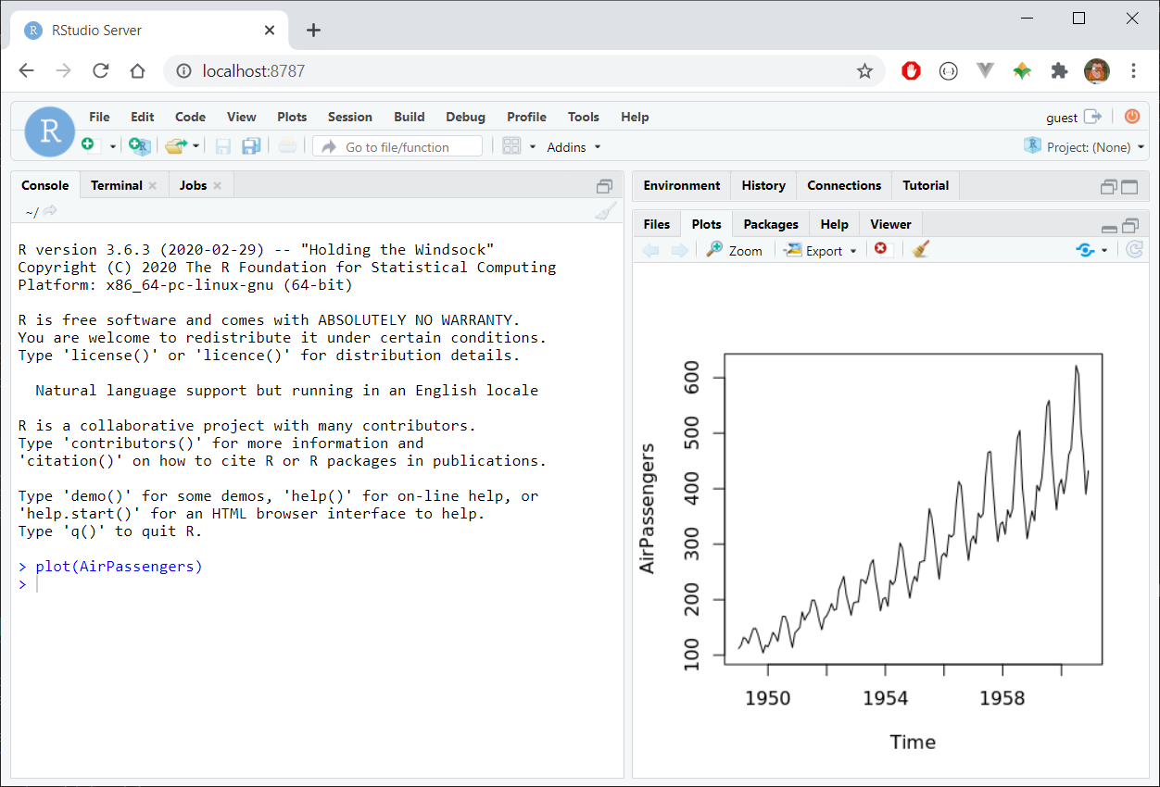The image size is (1160, 787).
Task: Switch to the Terminal tab
Action: [x=117, y=185]
